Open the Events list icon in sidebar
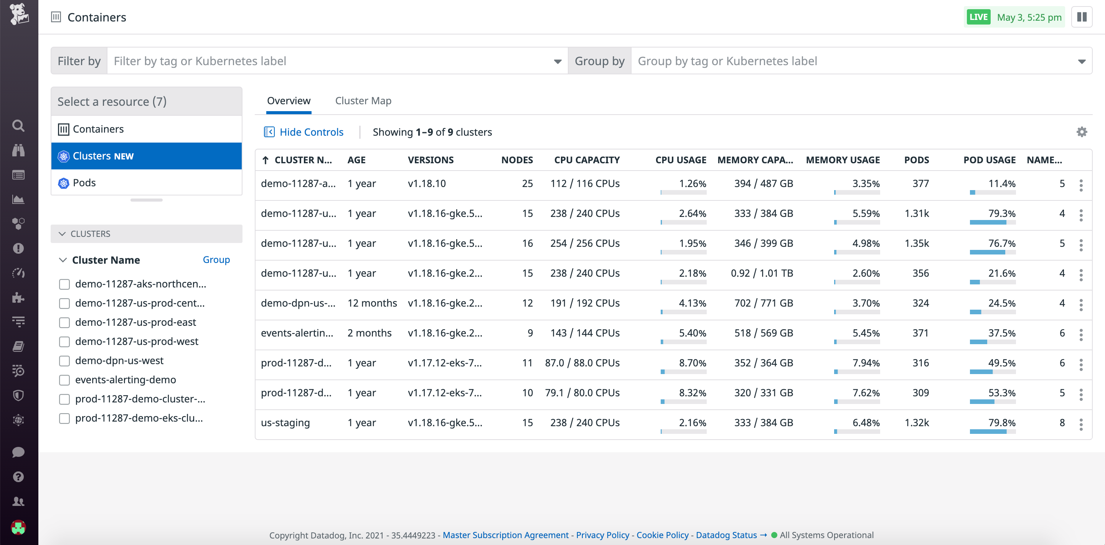The image size is (1105, 545). pos(18,174)
